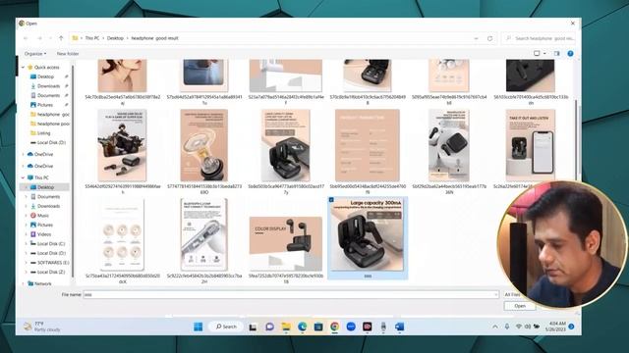The width and height of the screenshot is (629, 353).
Task: Click the microphone tray icon
Action: pyautogui.click(x=507, y=327)
